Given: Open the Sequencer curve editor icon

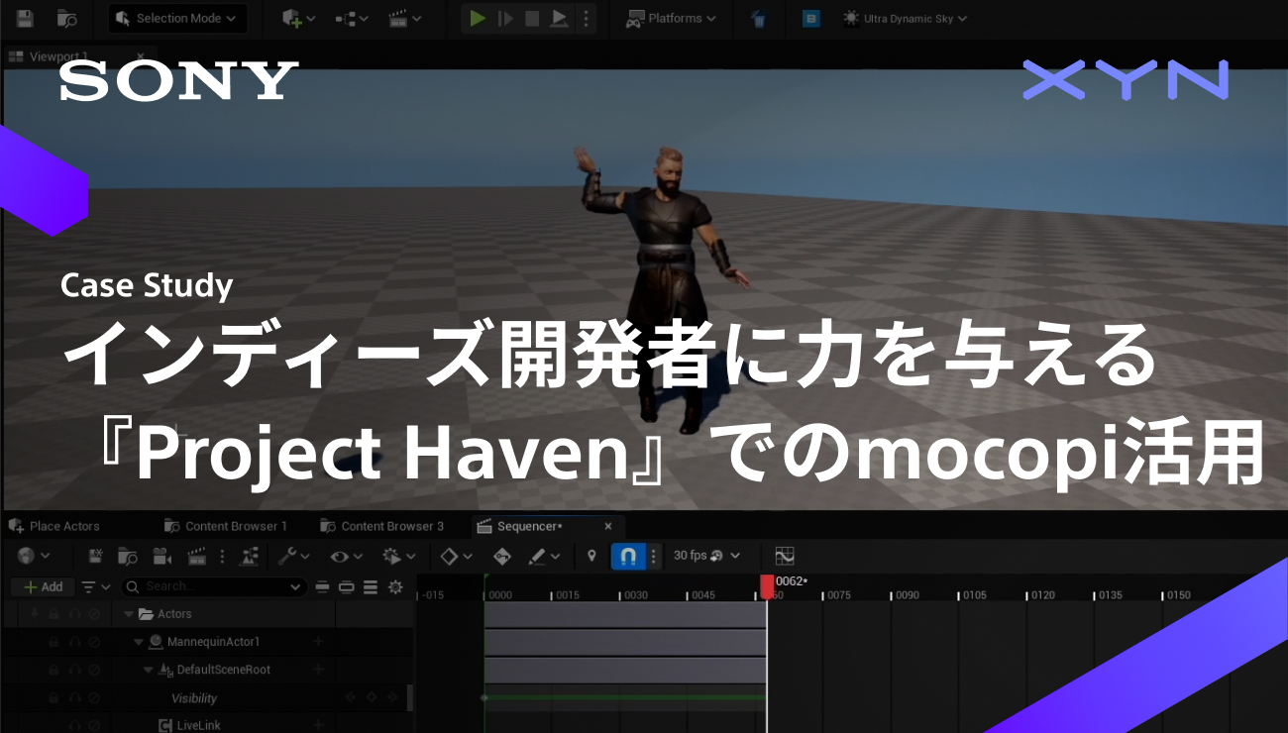Looking at the screenshot, I should pos(786,557).
